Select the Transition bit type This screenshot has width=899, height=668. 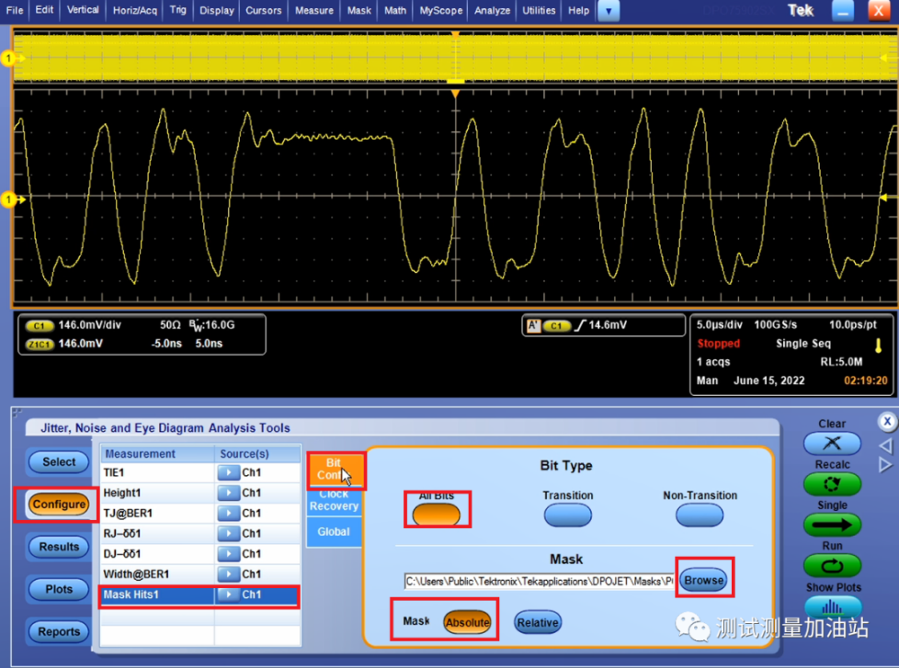pos(567,515)
